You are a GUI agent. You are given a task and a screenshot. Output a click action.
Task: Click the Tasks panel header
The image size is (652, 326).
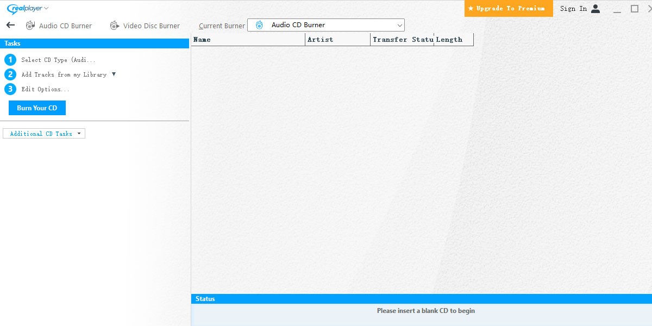click(x=95, y=43)
